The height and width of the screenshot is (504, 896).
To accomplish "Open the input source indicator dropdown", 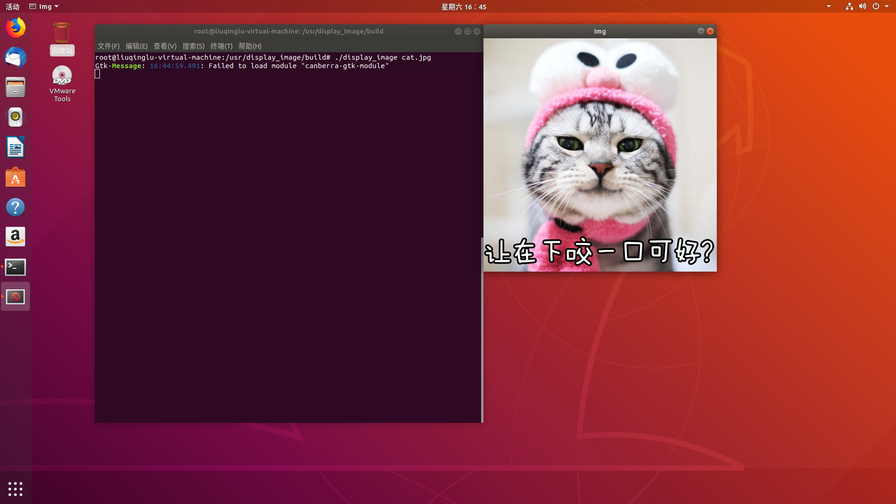I will point(828,7).
